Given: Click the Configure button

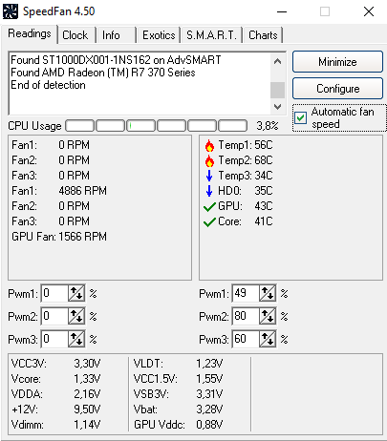Looking at the screenshot, I should click(337, 89).
